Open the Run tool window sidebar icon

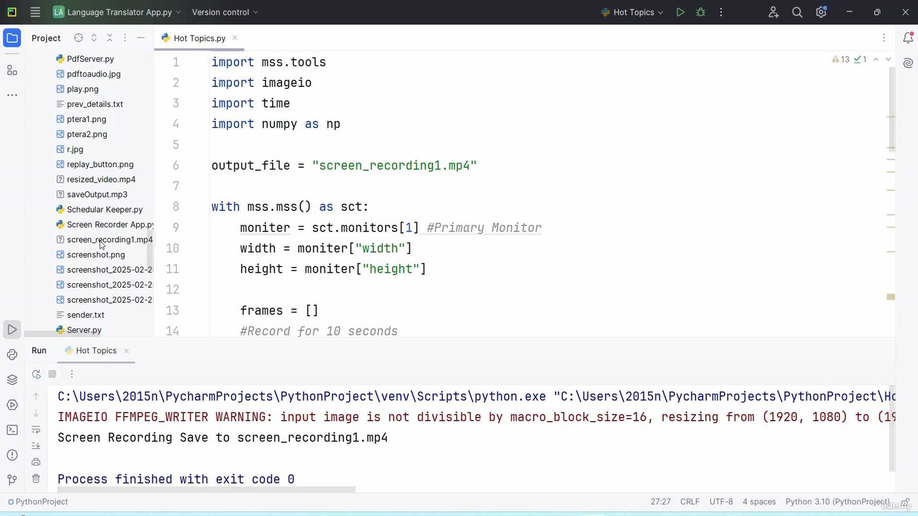12,330
